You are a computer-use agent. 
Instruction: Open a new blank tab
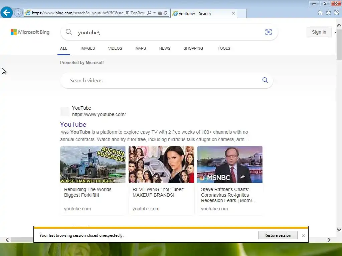242,13
